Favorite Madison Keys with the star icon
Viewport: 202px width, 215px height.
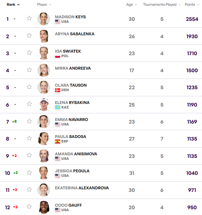[x=29, y=18]
